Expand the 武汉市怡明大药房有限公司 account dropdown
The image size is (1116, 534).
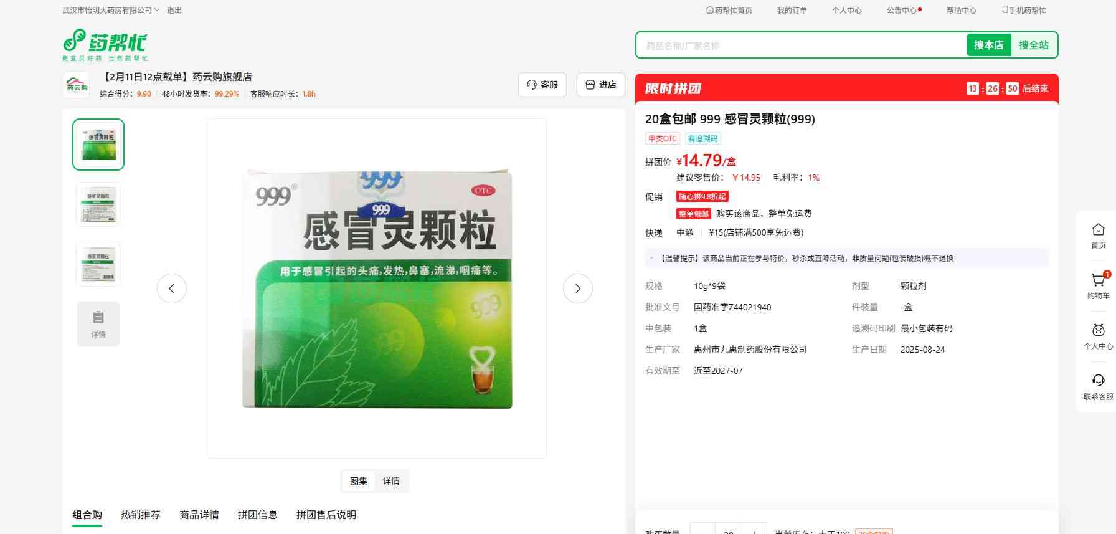[111, 11]
